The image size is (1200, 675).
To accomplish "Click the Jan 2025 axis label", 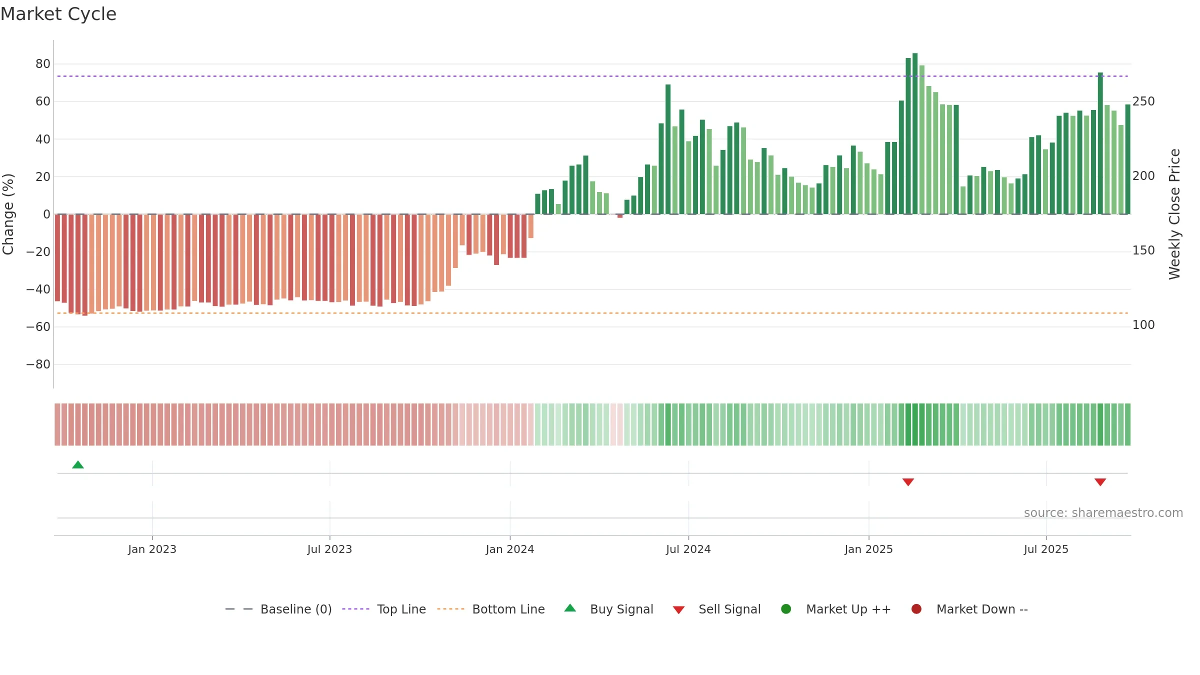I will pos(868,549).
